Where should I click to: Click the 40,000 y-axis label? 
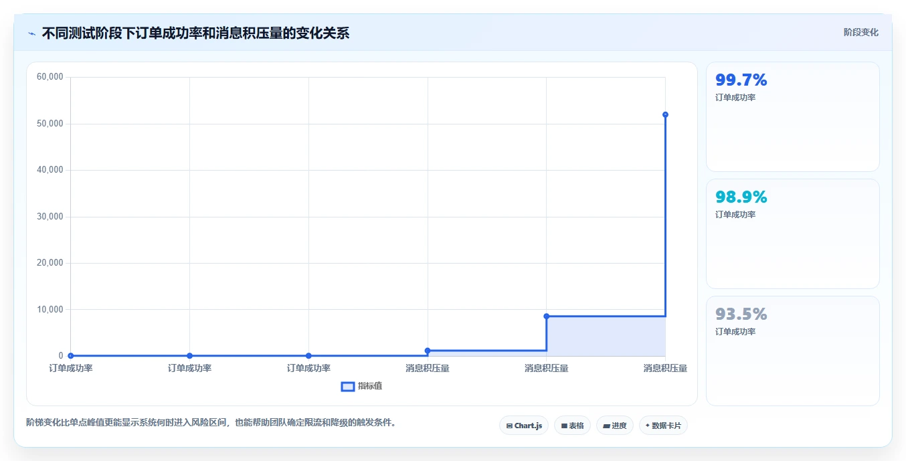(x=50, y=170)
